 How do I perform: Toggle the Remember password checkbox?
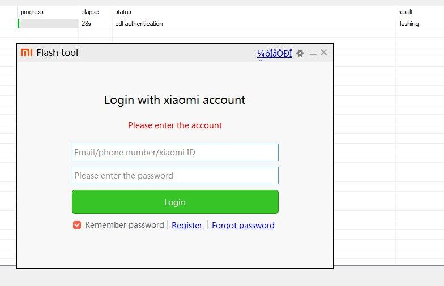click(77, 225)
